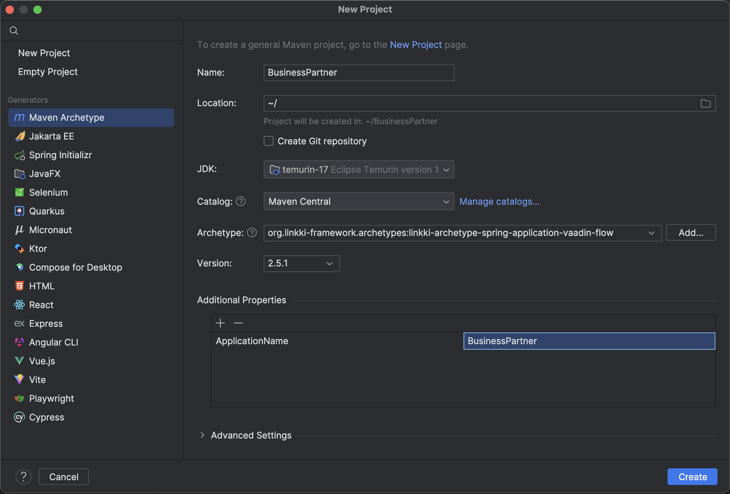This screenshot has height=494, width=730.
Task: Click the Micronaut mu icon
Action: click(x=19, y=230)
